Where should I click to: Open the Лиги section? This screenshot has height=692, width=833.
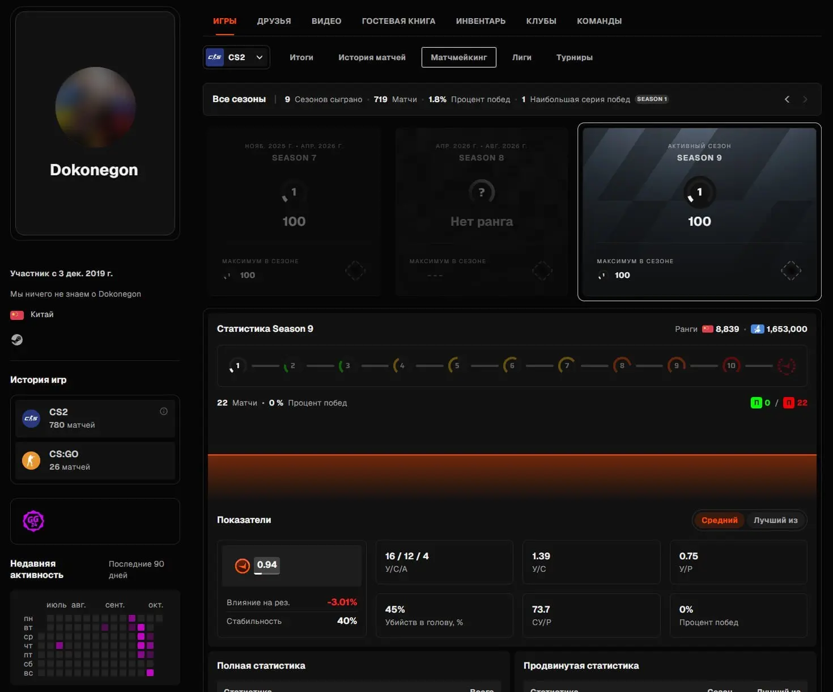tap(522, 57)
